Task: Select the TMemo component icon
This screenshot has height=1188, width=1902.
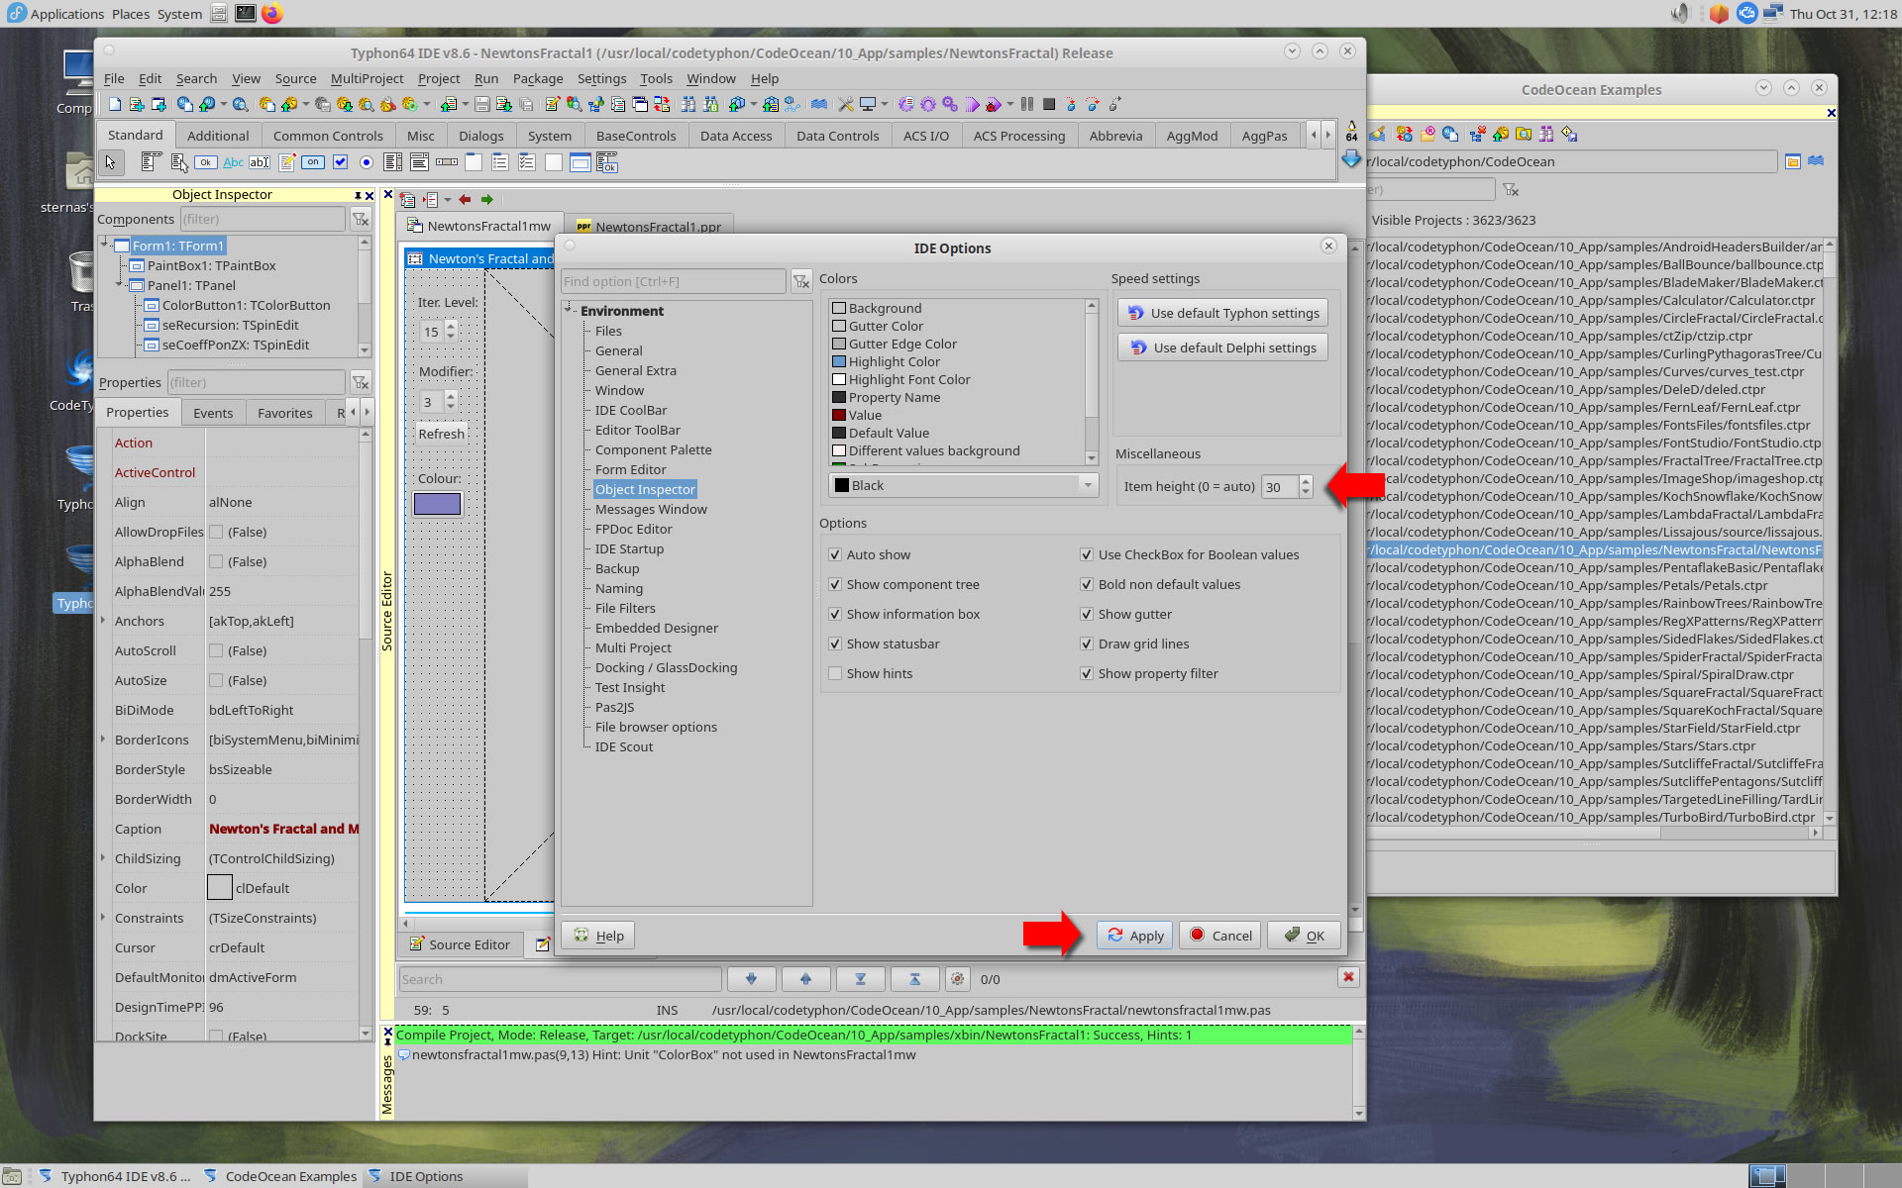Action: [x=287, y=162]
